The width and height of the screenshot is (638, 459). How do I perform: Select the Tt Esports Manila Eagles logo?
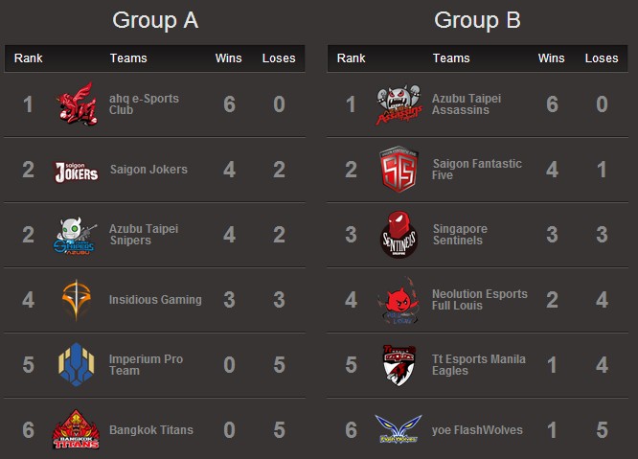tap(397, 365)
